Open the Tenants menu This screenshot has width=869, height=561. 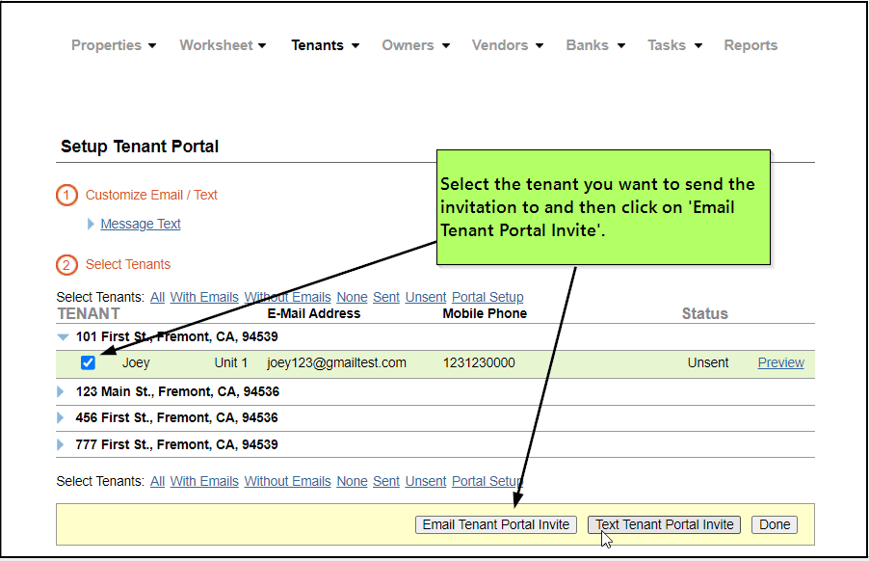coord(325,45)
